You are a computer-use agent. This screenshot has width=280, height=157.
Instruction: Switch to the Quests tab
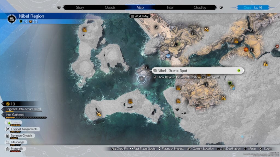[x=109, y=7]
